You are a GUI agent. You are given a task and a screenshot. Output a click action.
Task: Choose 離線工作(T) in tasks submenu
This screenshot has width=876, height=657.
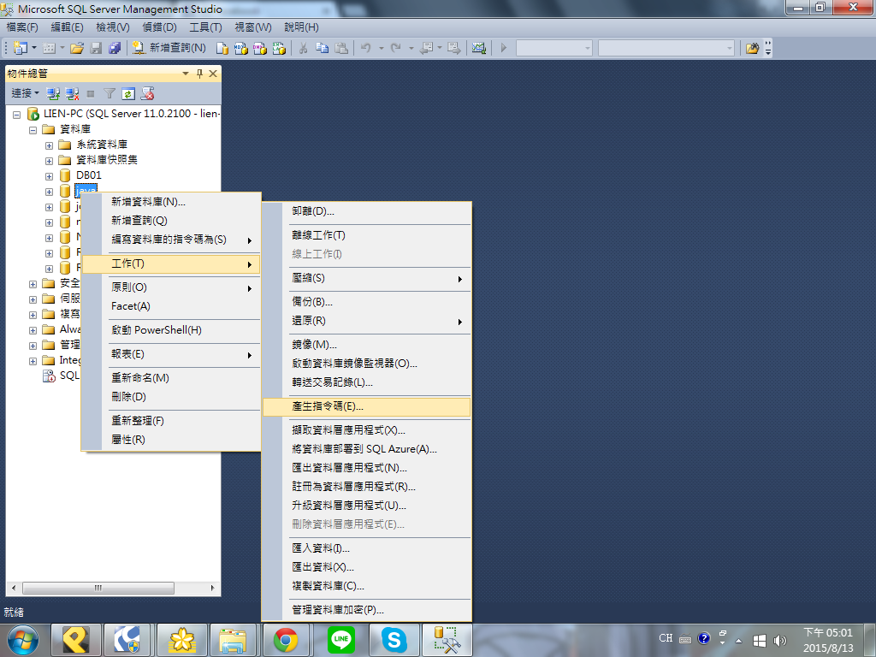pyautogui.click(x=366, y=235)
